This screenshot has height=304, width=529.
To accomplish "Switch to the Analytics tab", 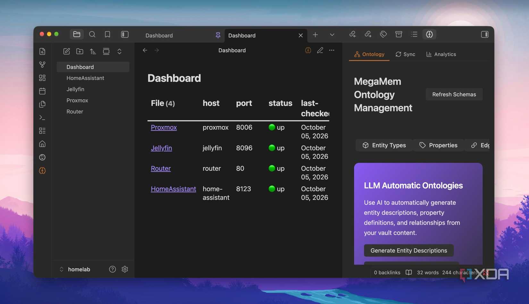I will (x=441, y=54).
